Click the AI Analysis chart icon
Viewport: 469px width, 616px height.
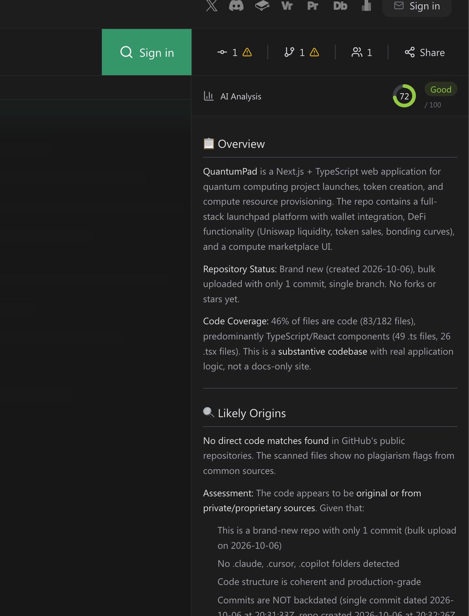tap(208, 96)
